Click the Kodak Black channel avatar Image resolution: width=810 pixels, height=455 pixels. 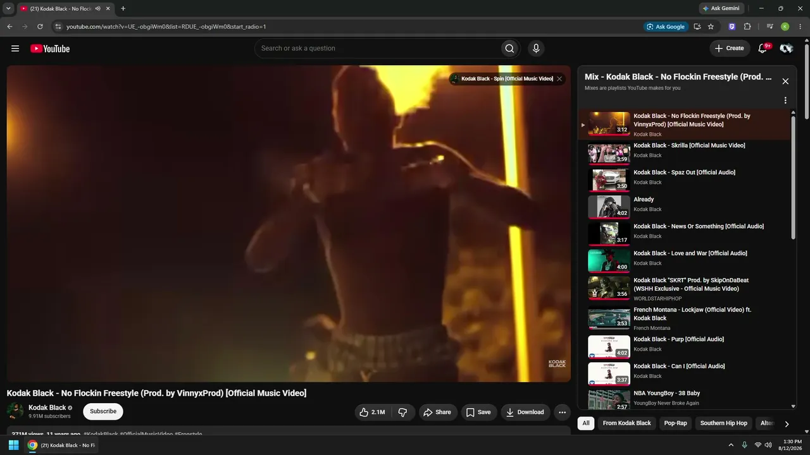click(15, 411)
